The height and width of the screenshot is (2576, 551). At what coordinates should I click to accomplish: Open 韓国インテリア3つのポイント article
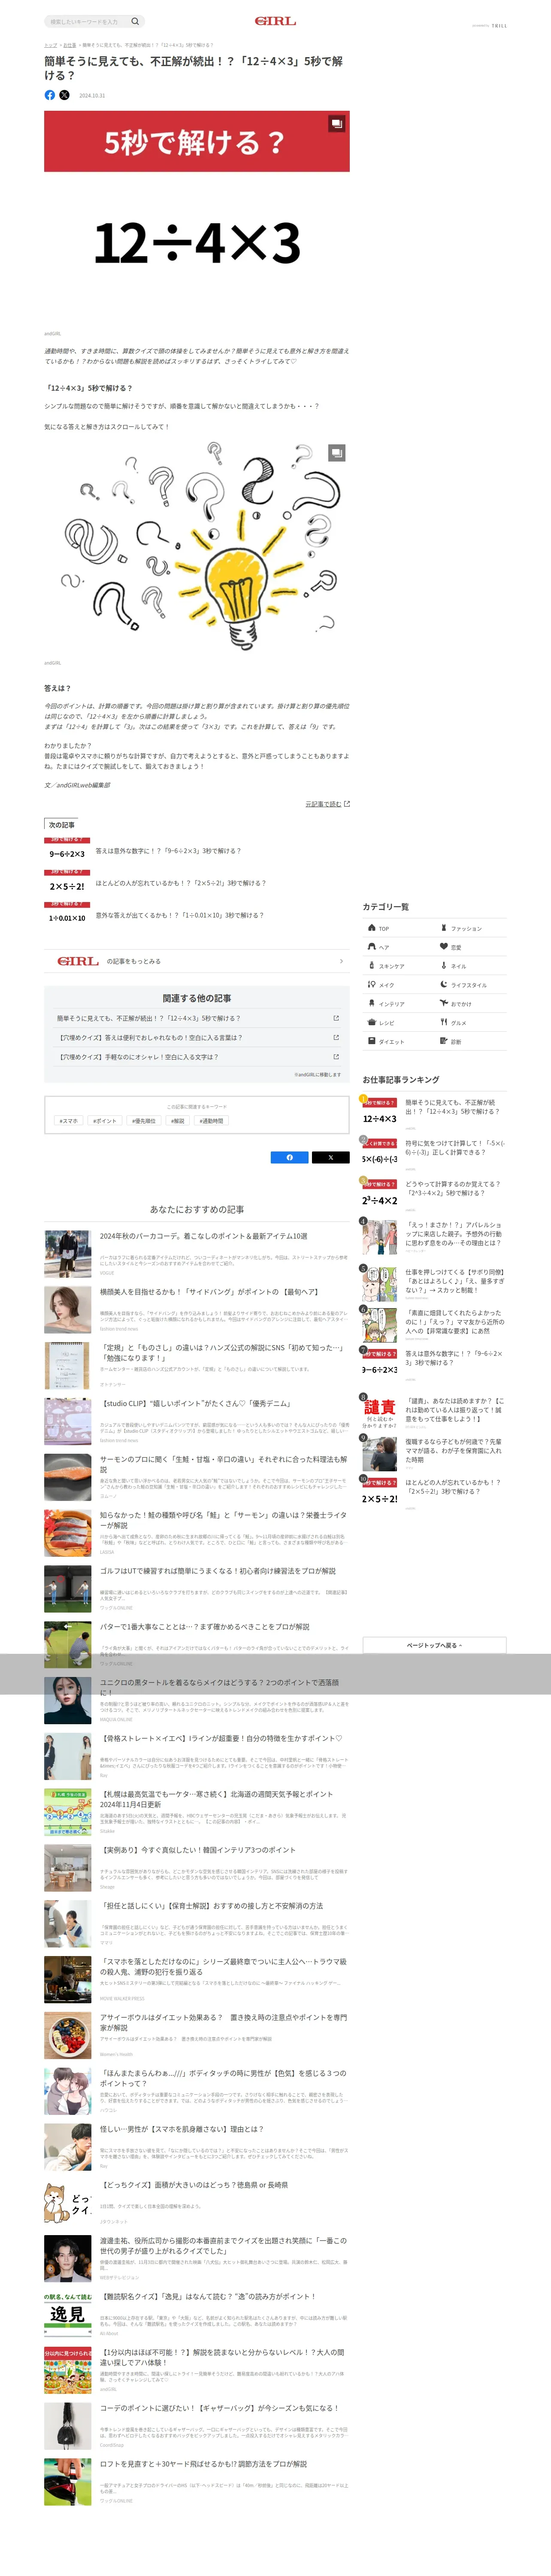(196, 1868)
